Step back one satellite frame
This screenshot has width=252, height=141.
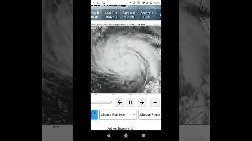coord(120,102)
